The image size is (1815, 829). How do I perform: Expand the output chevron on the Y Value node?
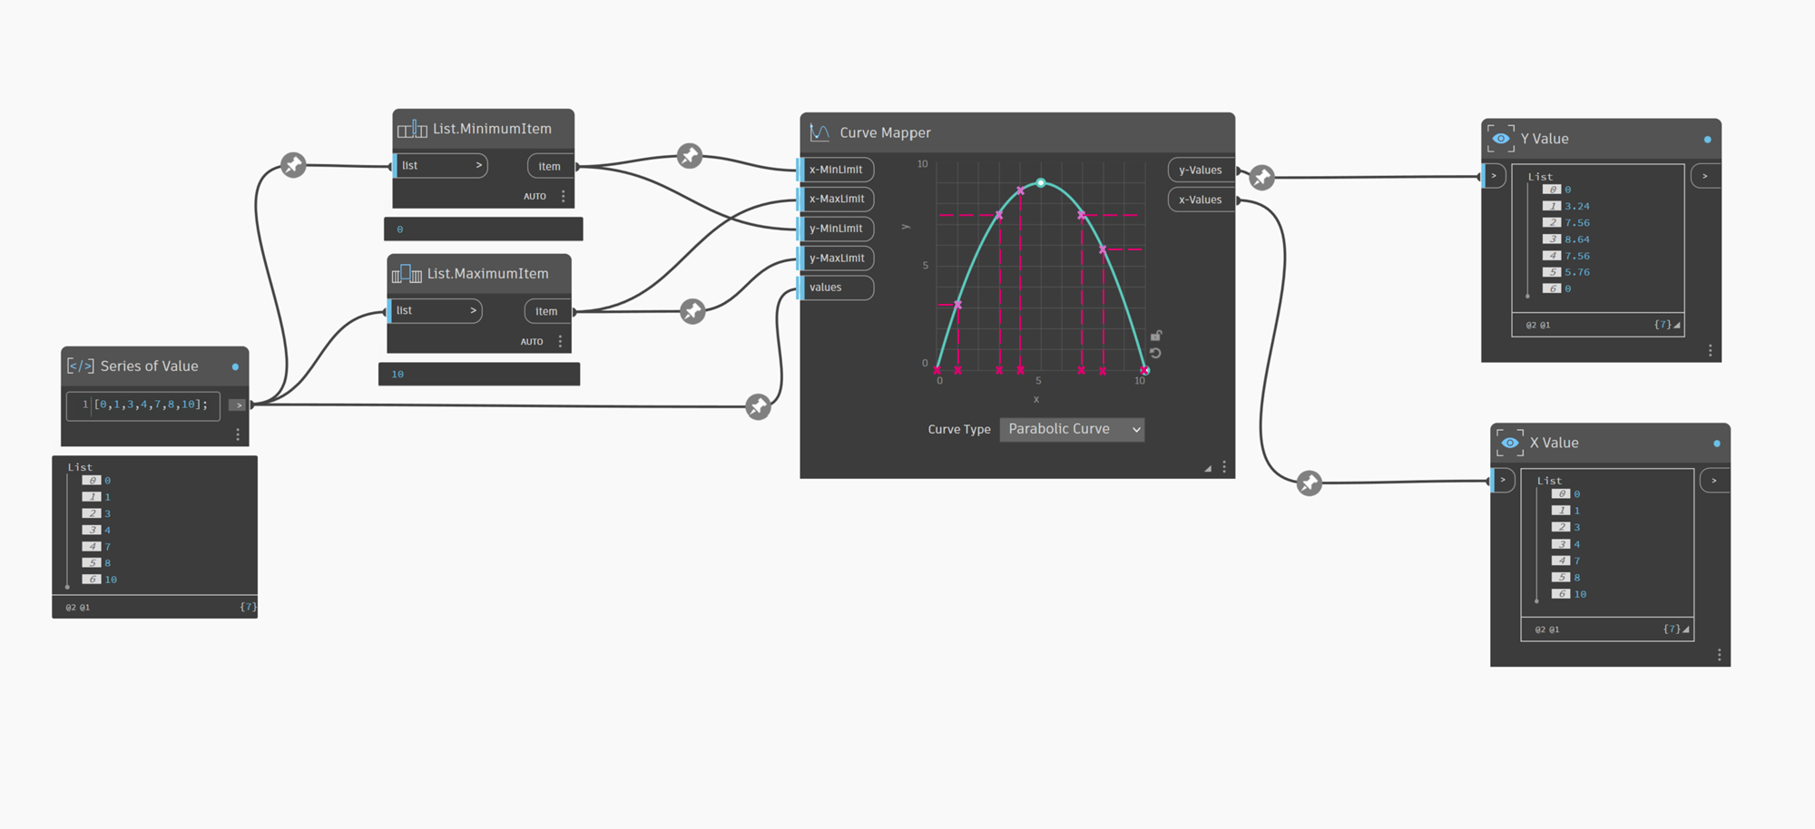pyautogui.click(x=1705, y=176)
